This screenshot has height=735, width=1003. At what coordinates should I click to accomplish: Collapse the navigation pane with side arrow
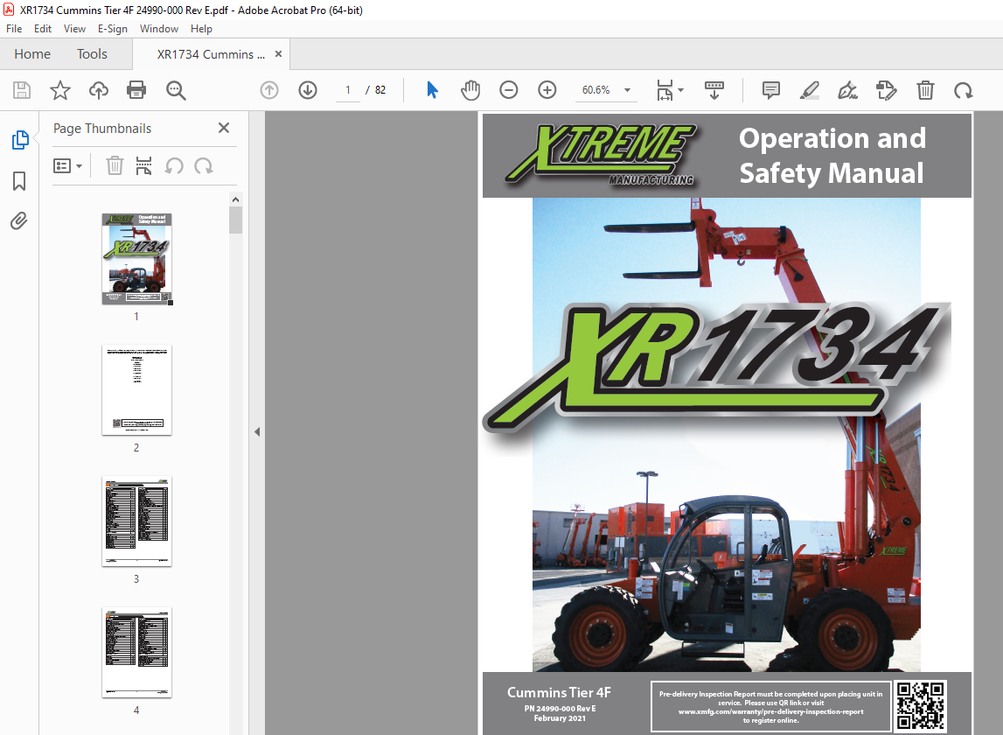[257, 431]
